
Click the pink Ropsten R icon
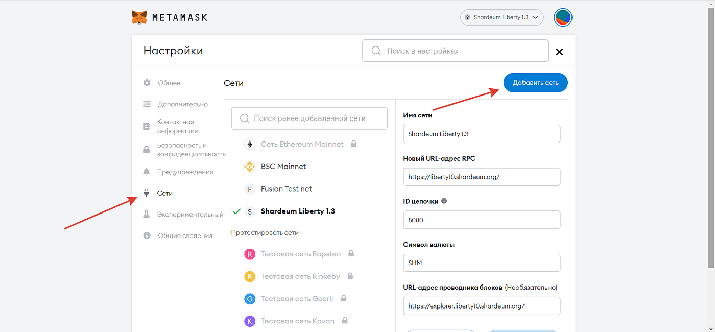[x=250, y=254]
